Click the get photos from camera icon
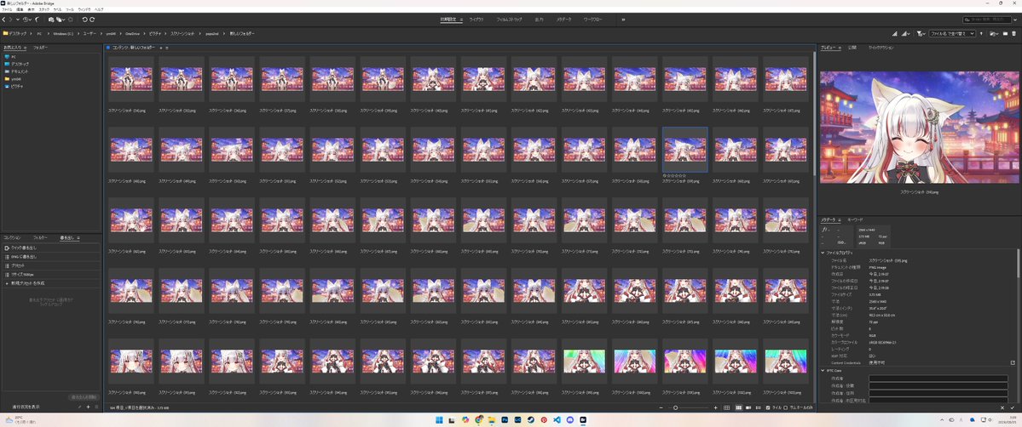The height and width of the screenshot is (427, 1022). click(51, 20)
